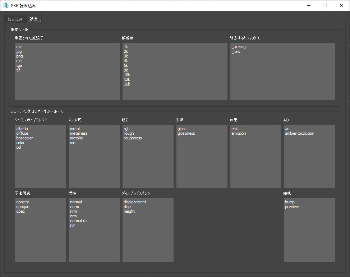Viewport: 350px width, 277px height.
Task: Select 'ambientocclusion' entry
Action: (300, 134)
